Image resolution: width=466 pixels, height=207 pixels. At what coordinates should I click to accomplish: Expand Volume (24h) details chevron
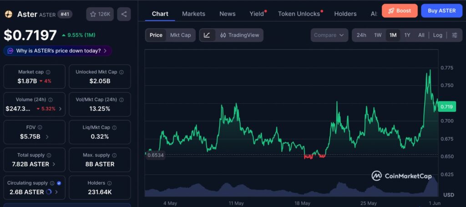61,109
